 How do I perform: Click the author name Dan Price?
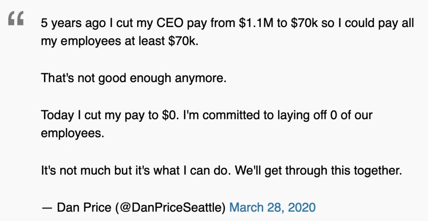tap(84, 208)
